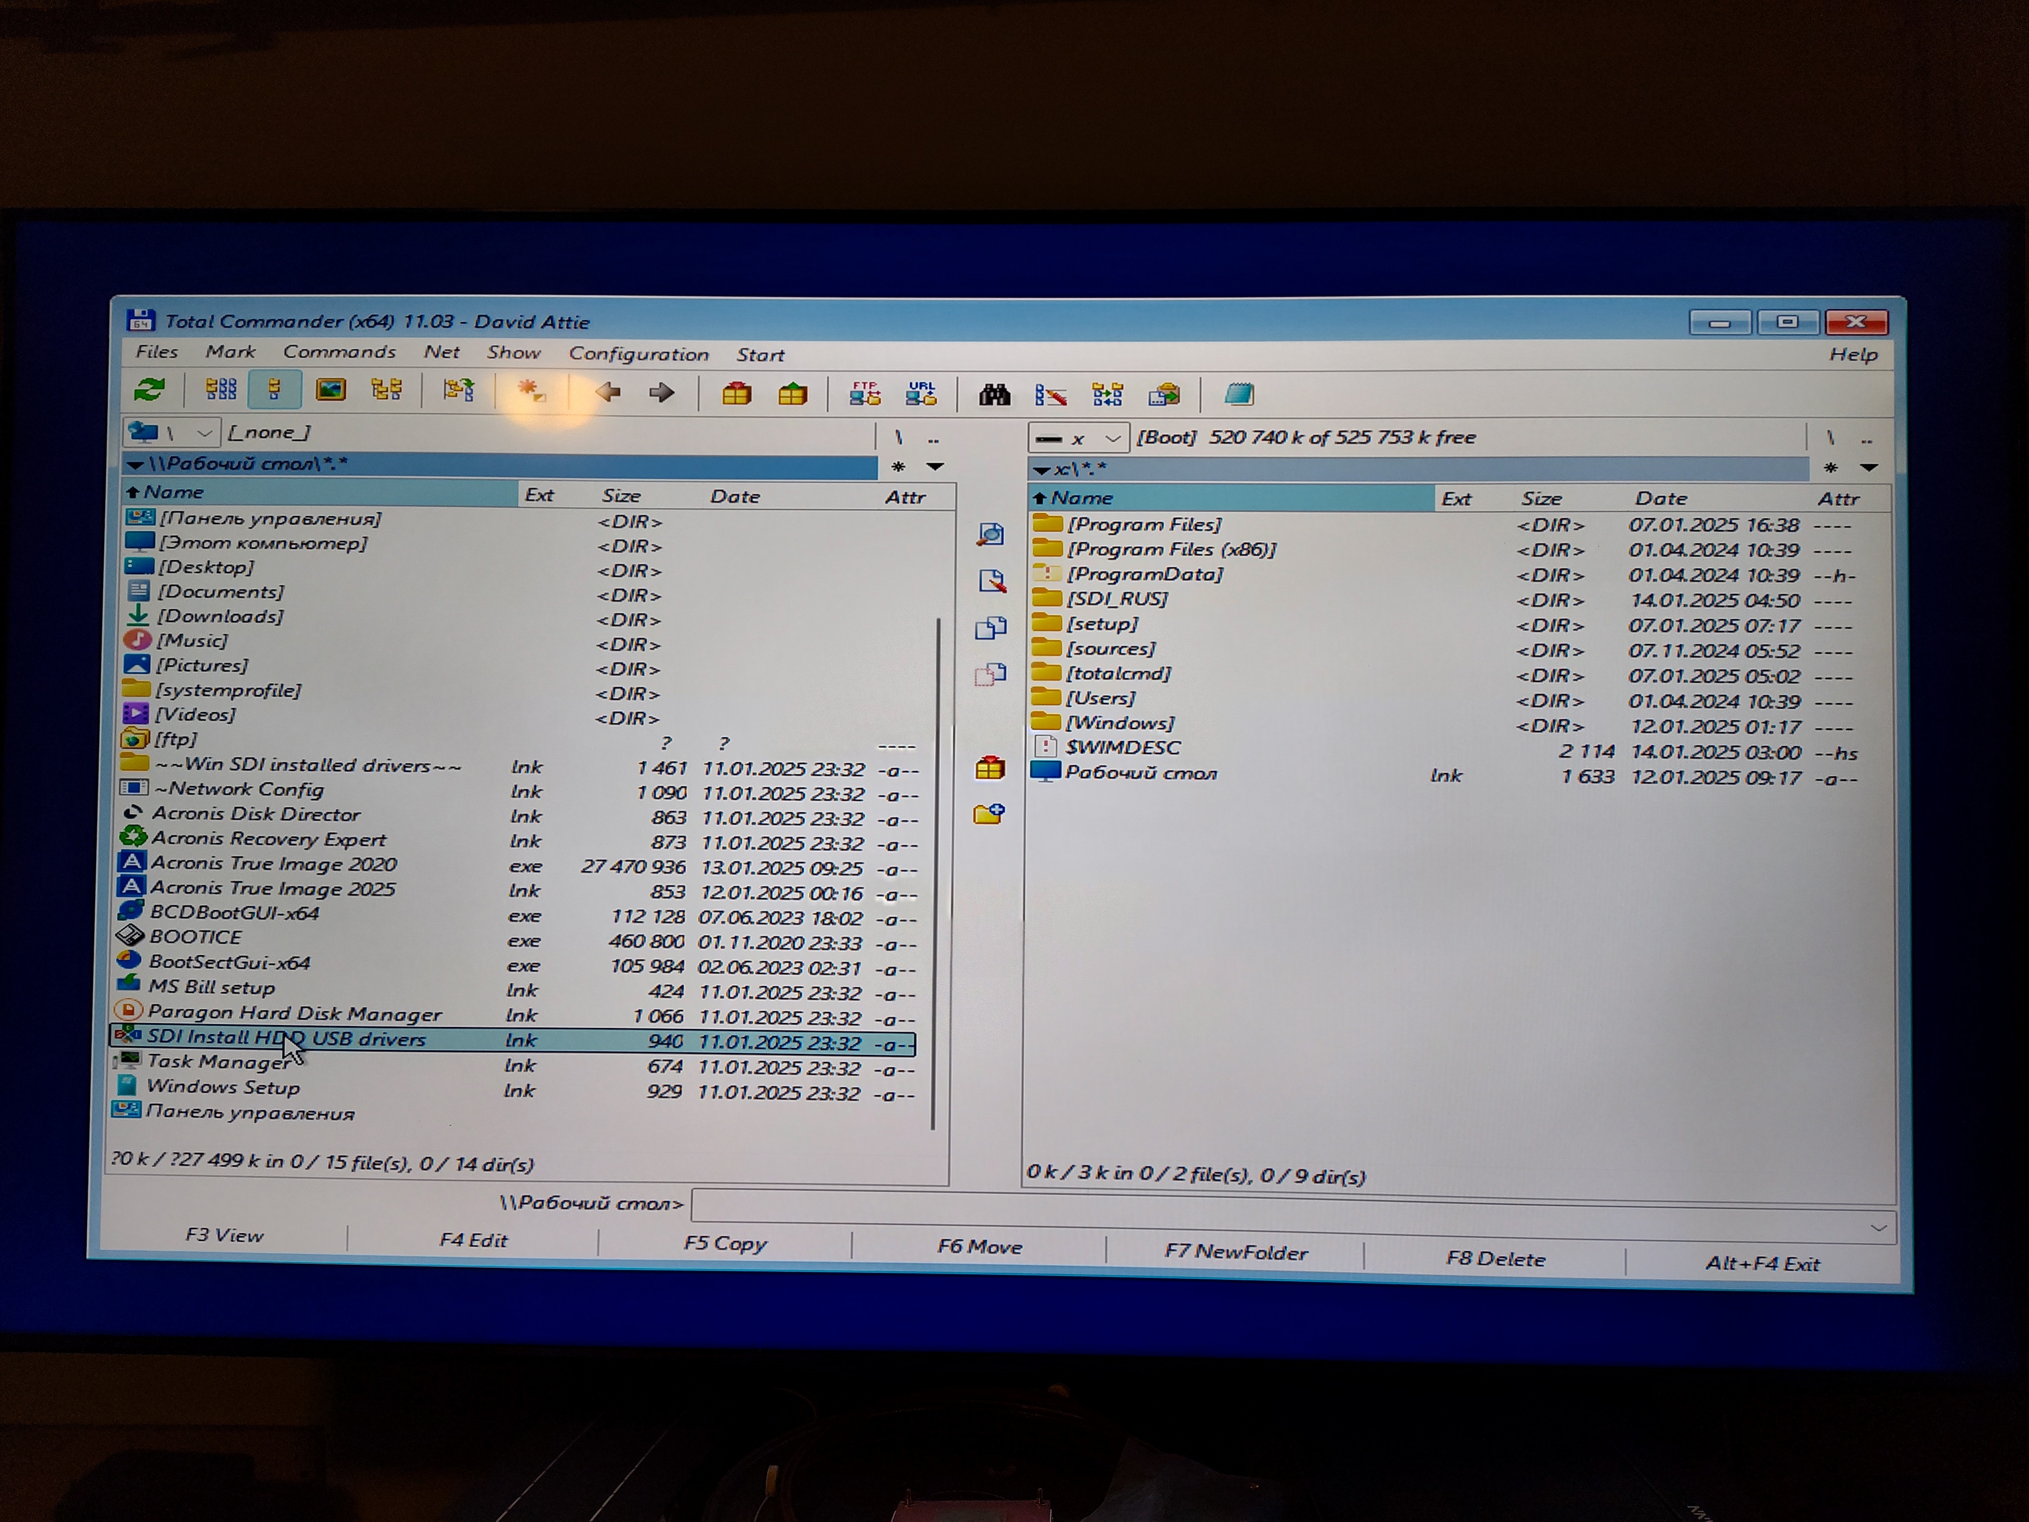Select the Windows Setup shortcut row
Screen dimensions: 2029x1522
click(514, 1089)
